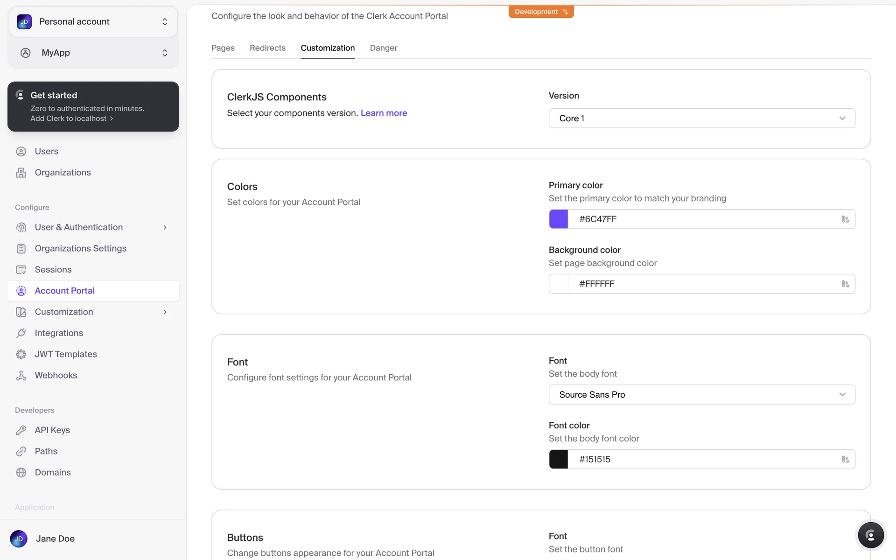896x560 pixels.
Task: Click color picker icon in Primary color field
Action: pos(845,219)
